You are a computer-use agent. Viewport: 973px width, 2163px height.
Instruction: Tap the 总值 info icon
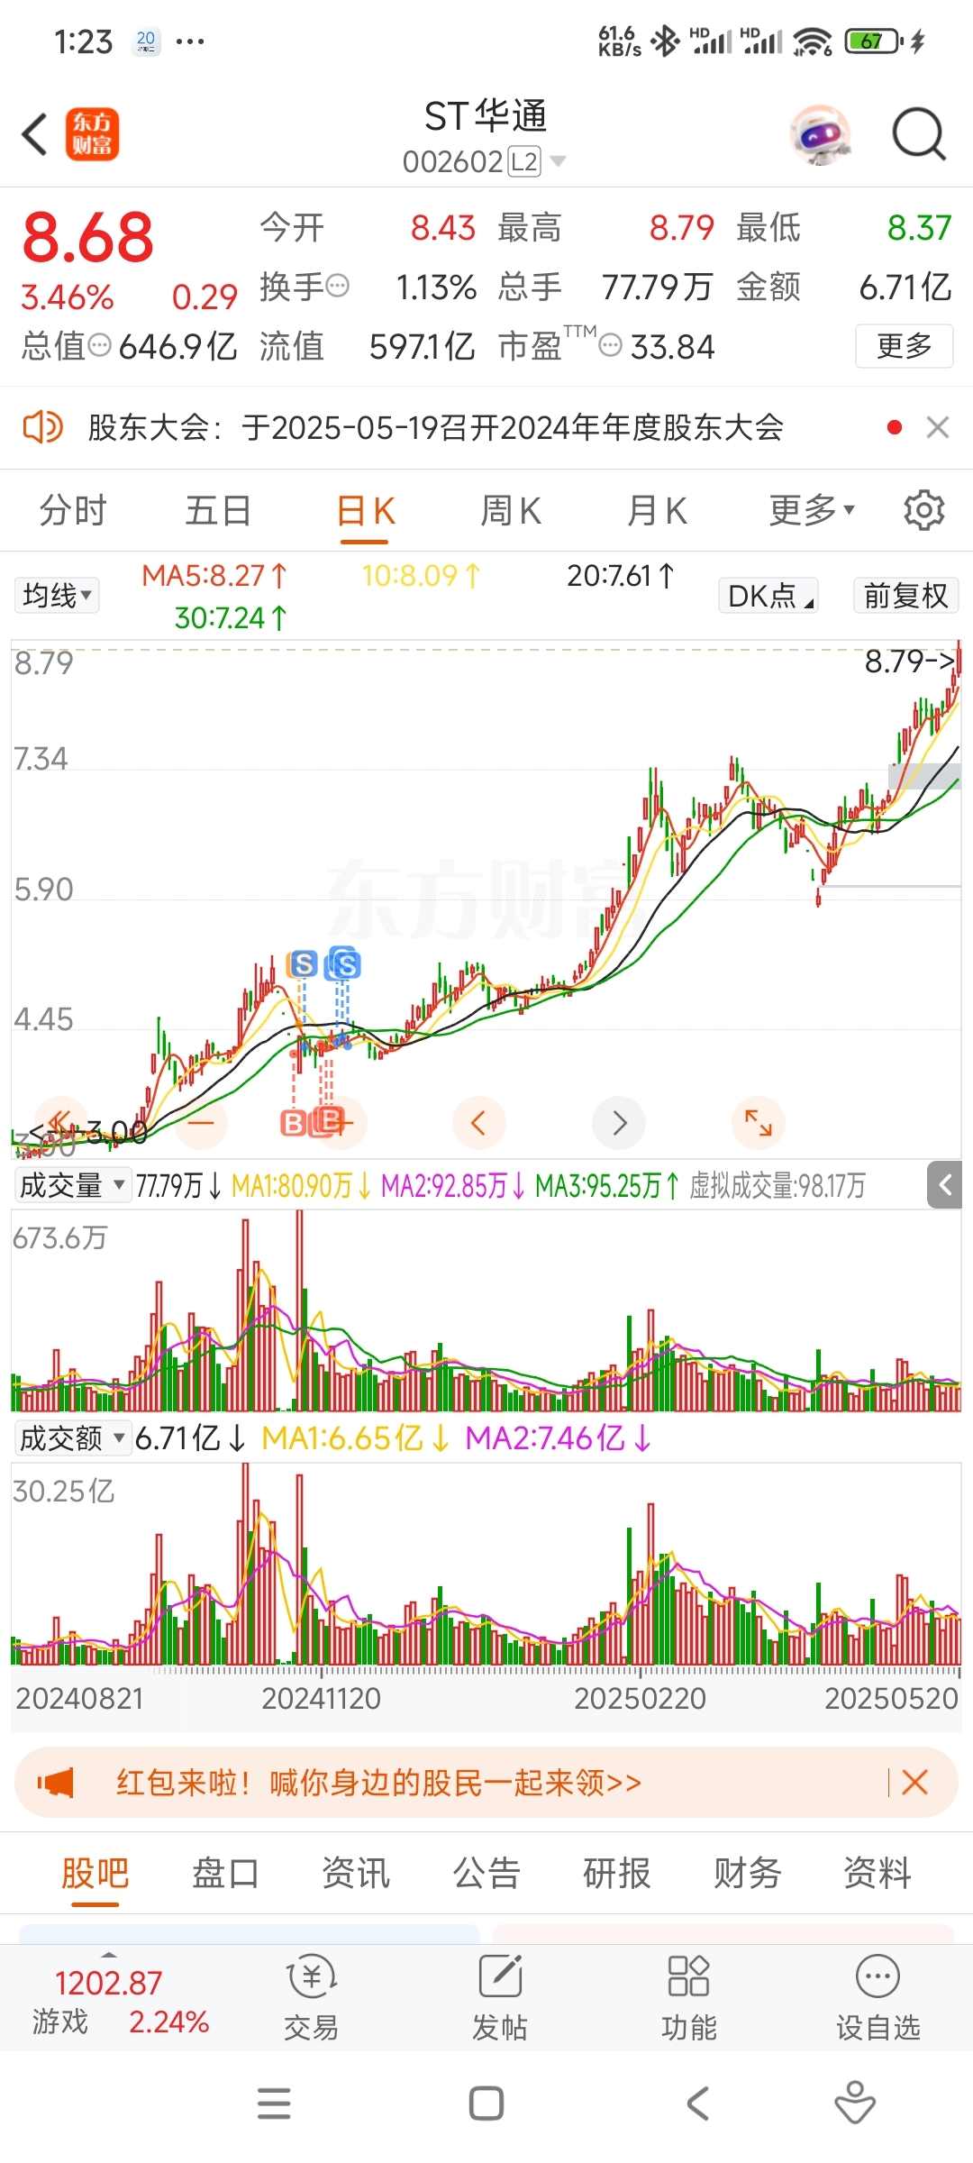99,345
